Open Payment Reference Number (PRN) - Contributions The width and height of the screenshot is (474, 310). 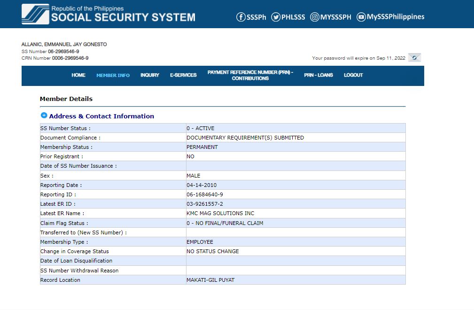click(x=250, y=76)
